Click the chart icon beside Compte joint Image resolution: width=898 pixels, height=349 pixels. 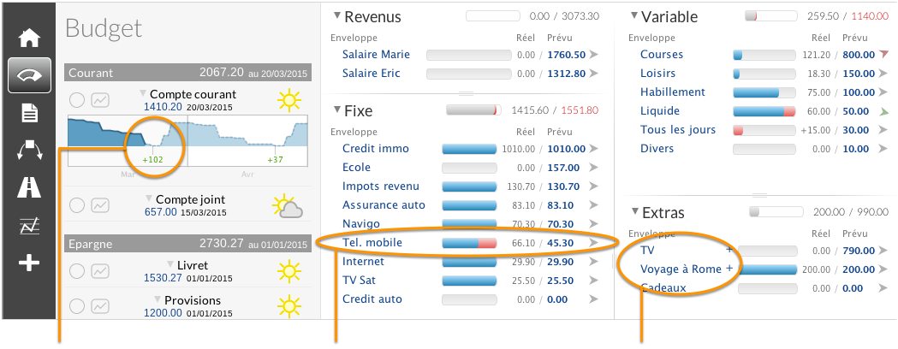(101, 204)
